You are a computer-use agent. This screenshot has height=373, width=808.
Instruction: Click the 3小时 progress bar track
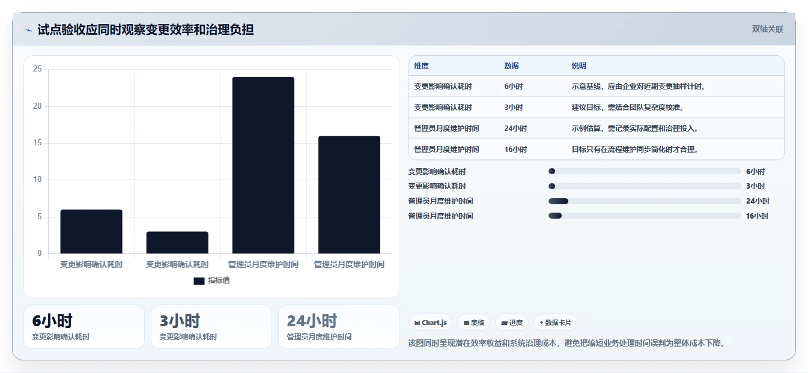[x=645, y=186]
